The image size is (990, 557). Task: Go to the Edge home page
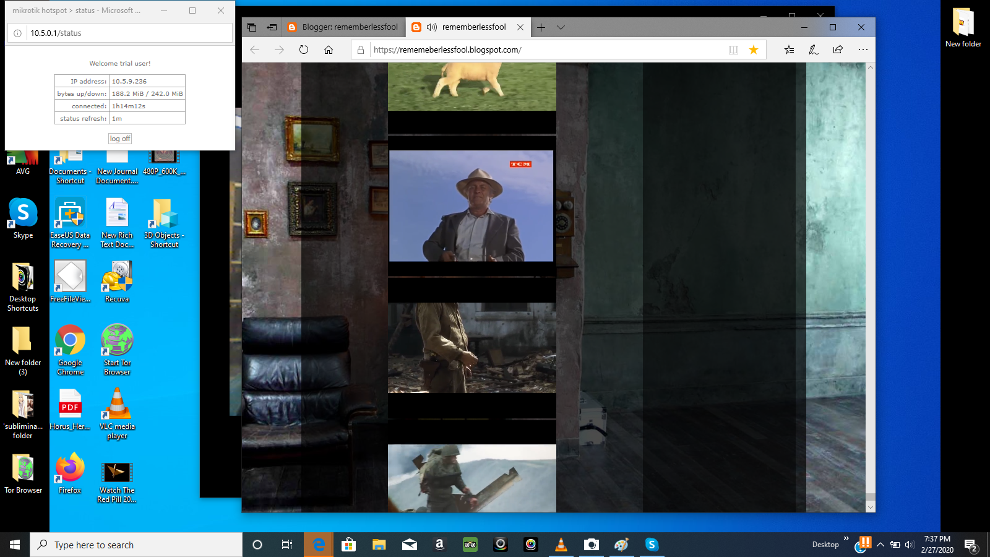(329, 50)
